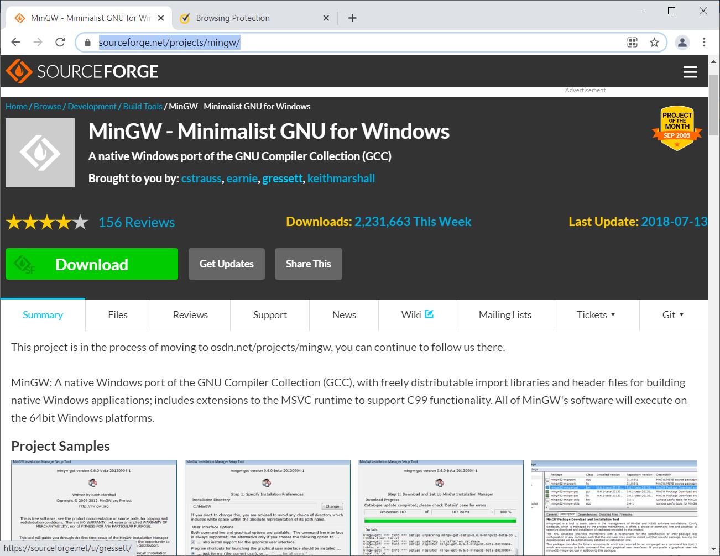Select the MinGW browser tab
This screenshot has width=720, height=556.
tap(88, 18)
